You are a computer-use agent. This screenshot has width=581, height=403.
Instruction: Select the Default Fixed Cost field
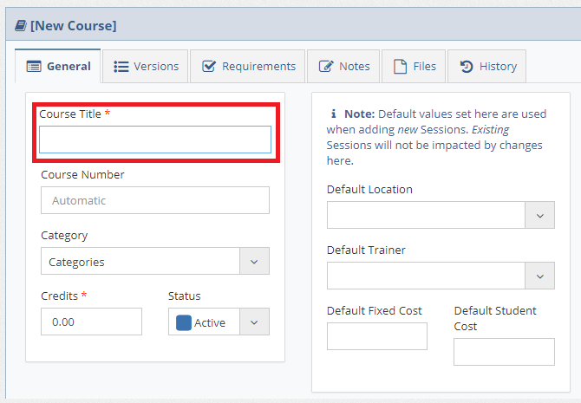[x=377, y=336]
